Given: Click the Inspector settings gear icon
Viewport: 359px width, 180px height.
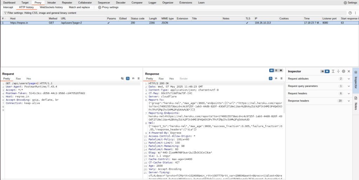Looking at the screenshot, I should (x=344, y=71).
